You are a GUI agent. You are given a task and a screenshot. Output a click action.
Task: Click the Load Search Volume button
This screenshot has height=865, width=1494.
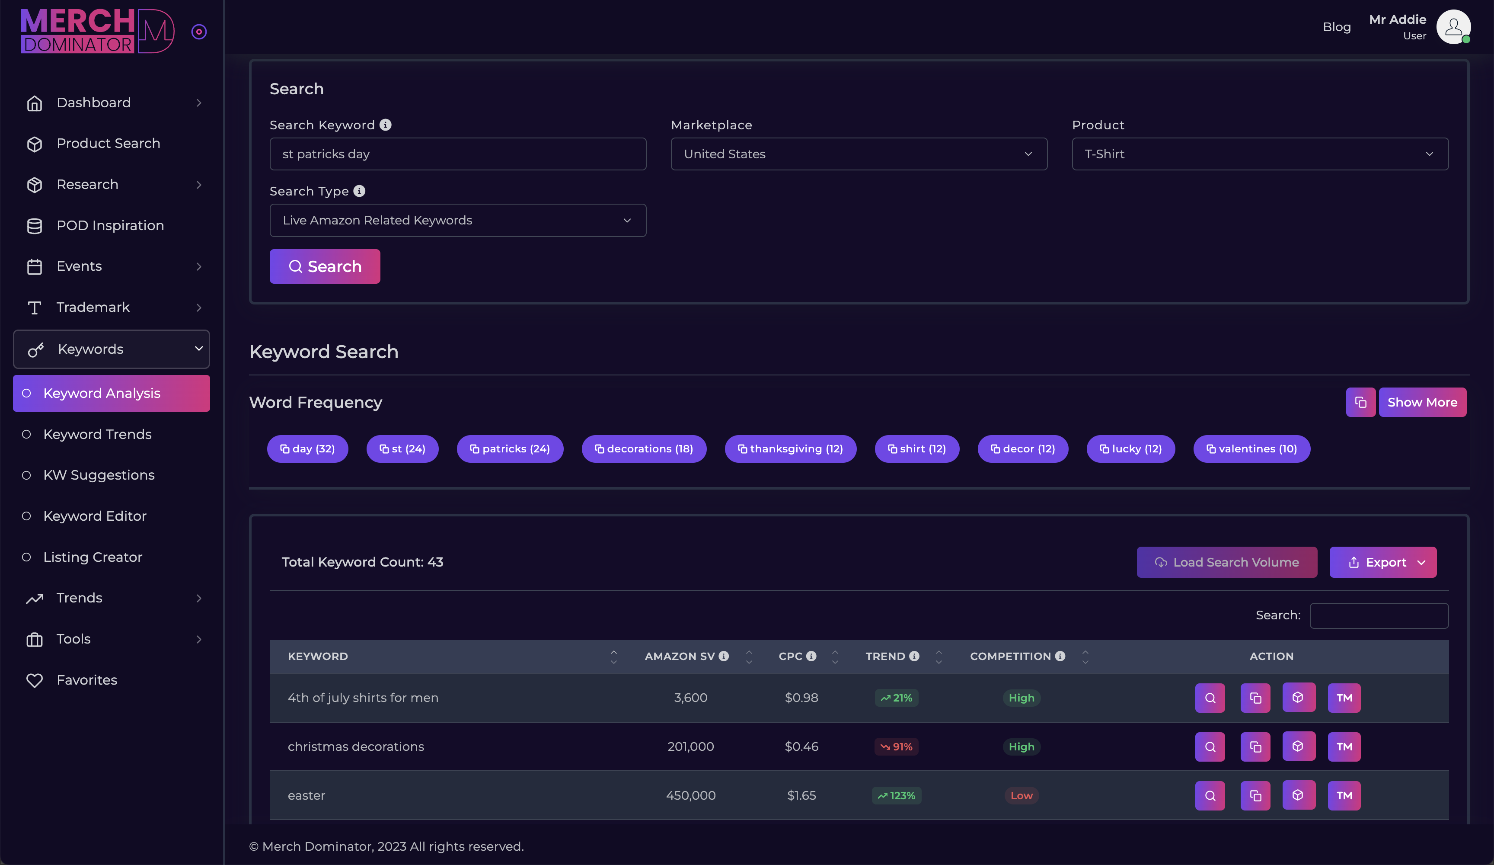tap(1226, 562)
